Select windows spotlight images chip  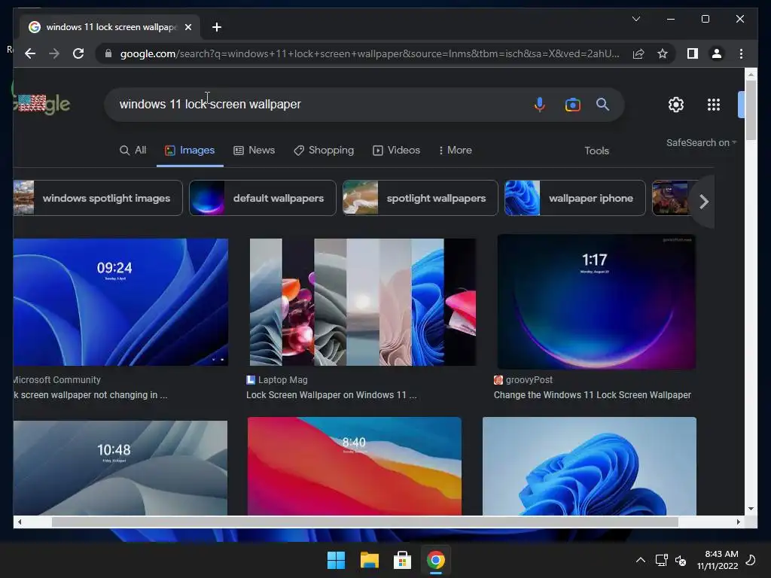coord(98,198)
